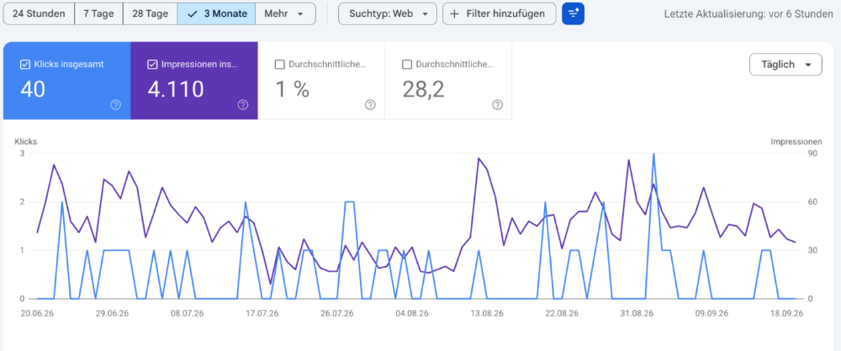
Task: Enable the checkbox on the 1 % card
Action: coord(279,65)
